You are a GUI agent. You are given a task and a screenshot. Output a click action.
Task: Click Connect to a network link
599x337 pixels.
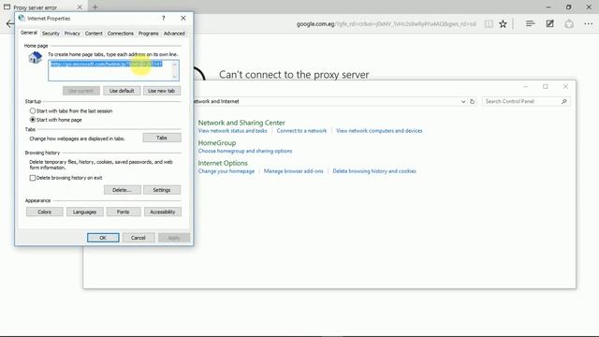301,131
